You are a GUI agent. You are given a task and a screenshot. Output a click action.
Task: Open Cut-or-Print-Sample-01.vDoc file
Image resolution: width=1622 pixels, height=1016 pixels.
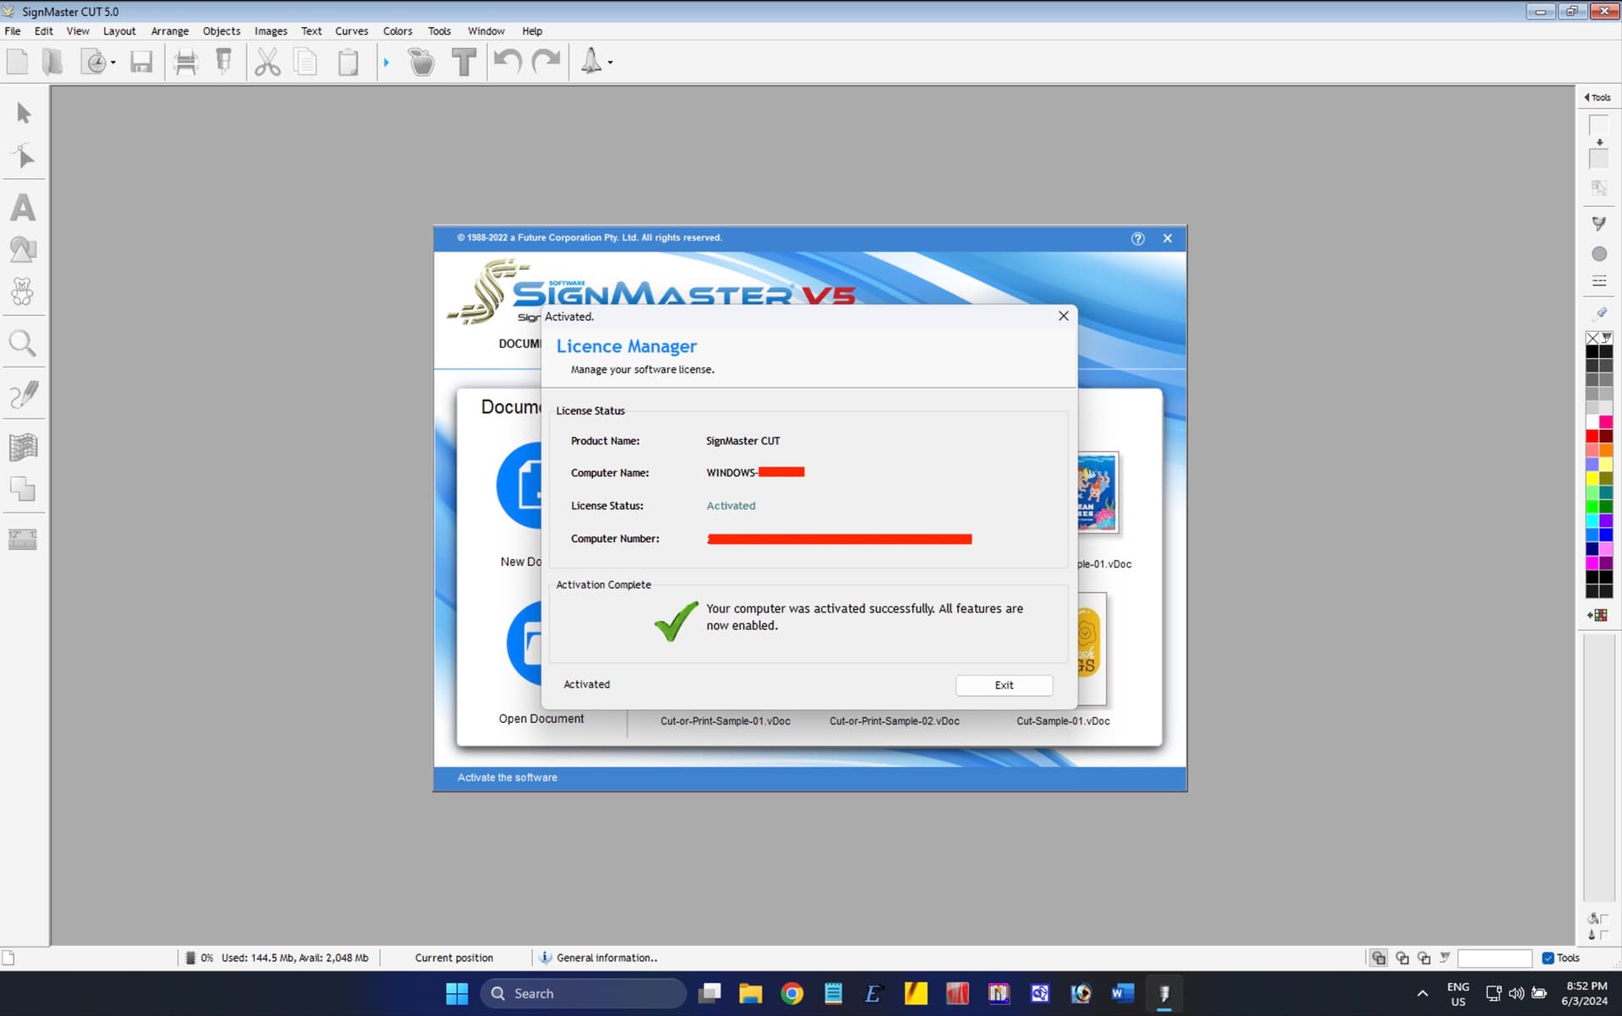point(725,721)
